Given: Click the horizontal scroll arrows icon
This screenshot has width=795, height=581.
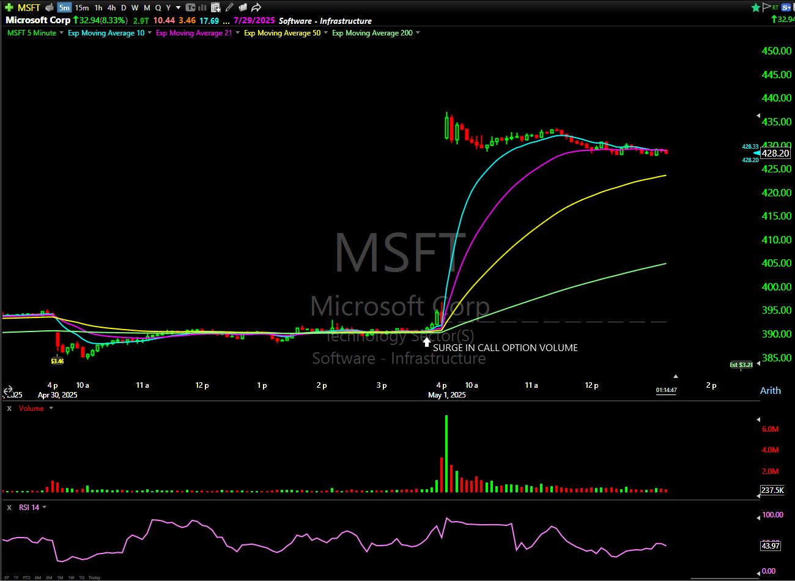Looking at the screenshot, I should point(8,390).
